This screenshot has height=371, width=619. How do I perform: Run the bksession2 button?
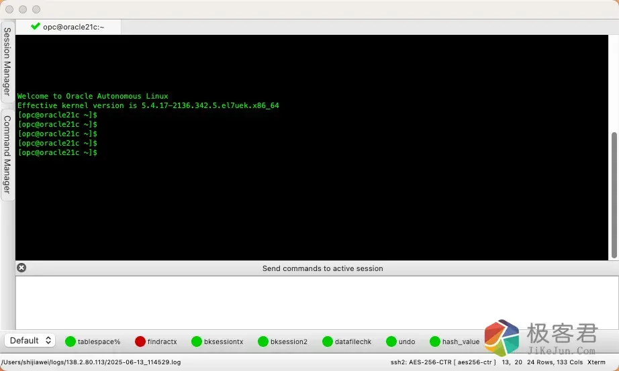coord(282,341)
